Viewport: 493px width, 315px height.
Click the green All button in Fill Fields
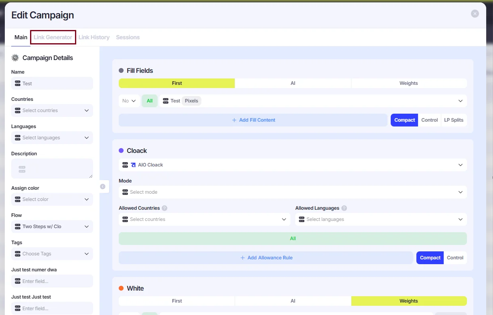pyautogui.click(x=150, y=101)
